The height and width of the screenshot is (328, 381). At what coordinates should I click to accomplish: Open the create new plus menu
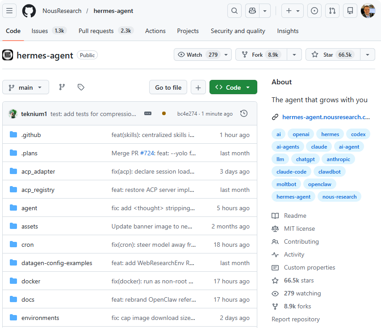(293, 11)
